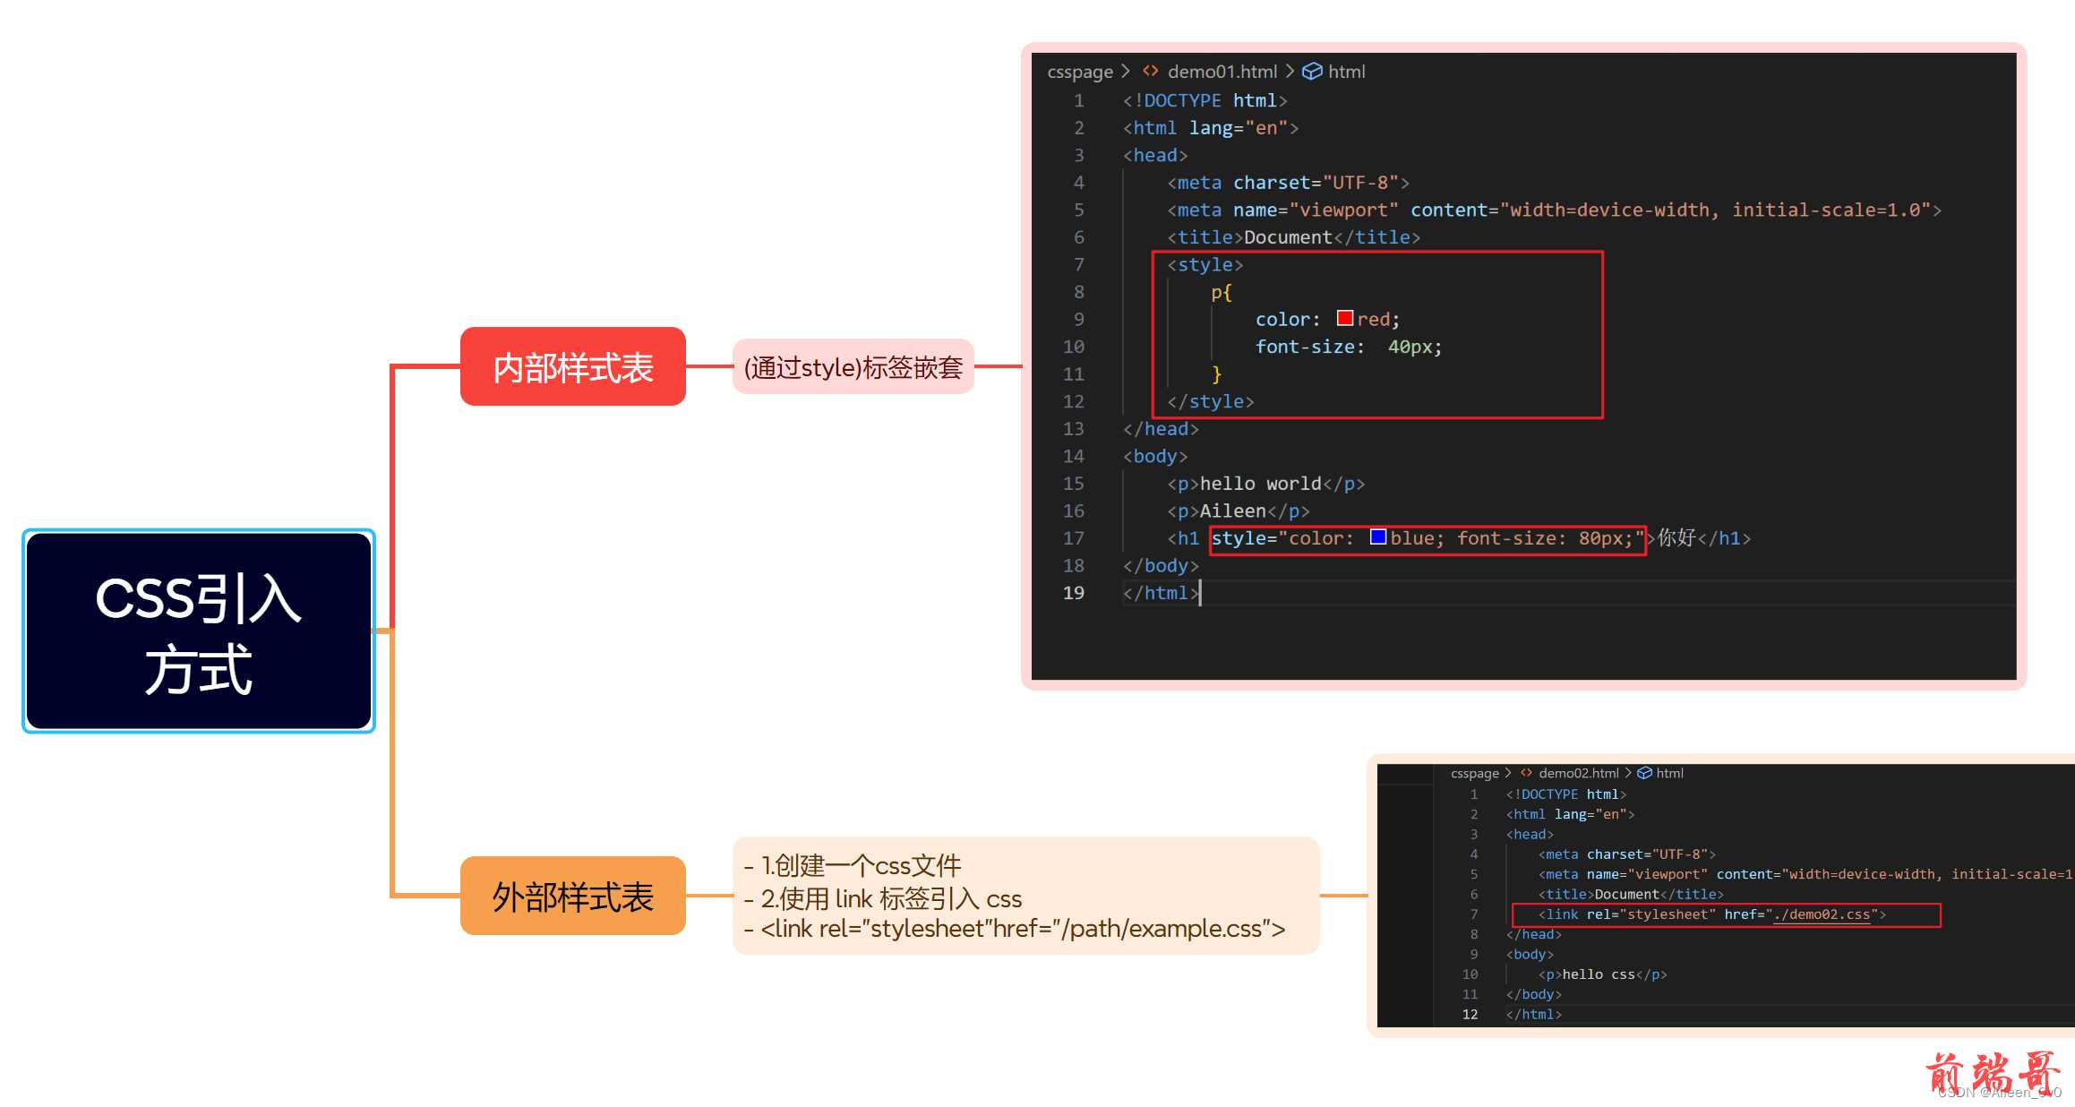2075x1107 pixels.
Task: Click chevron after demo02.html in breadcrumb
Action: tap(1628, 772)
